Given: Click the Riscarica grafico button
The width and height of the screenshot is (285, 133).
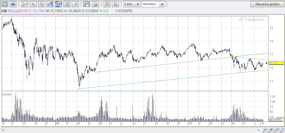Looking at the screenshot, I should pyautogui.click(x=268, y=4).
